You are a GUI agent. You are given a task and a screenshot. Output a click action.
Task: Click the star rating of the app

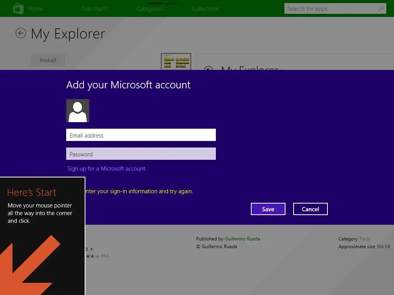tap(92, 256)
